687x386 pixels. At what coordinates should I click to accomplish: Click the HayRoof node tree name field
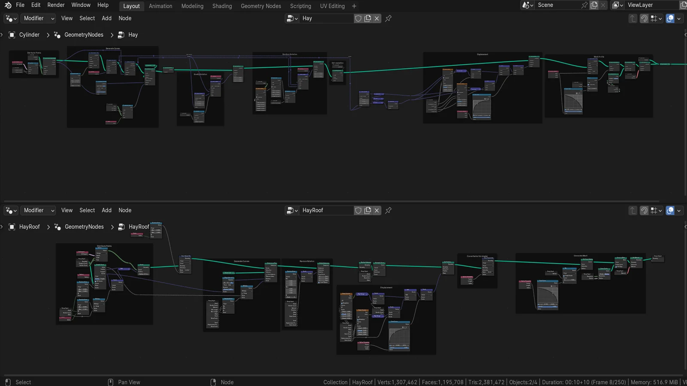[325, 210]
